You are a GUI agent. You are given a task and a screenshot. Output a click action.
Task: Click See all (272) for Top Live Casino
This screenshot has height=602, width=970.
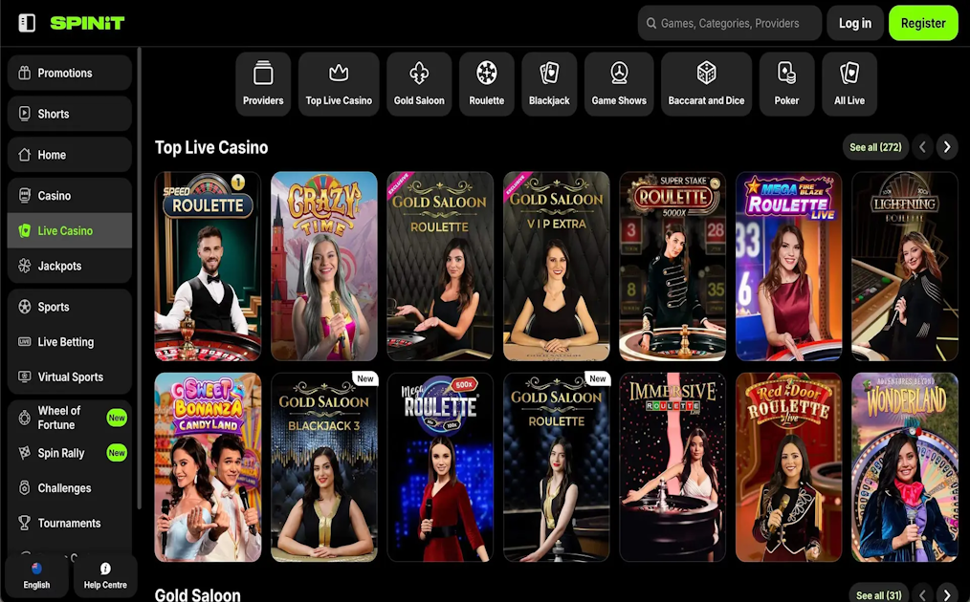click(875, 147)
